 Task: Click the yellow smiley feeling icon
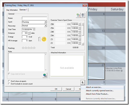44,39
